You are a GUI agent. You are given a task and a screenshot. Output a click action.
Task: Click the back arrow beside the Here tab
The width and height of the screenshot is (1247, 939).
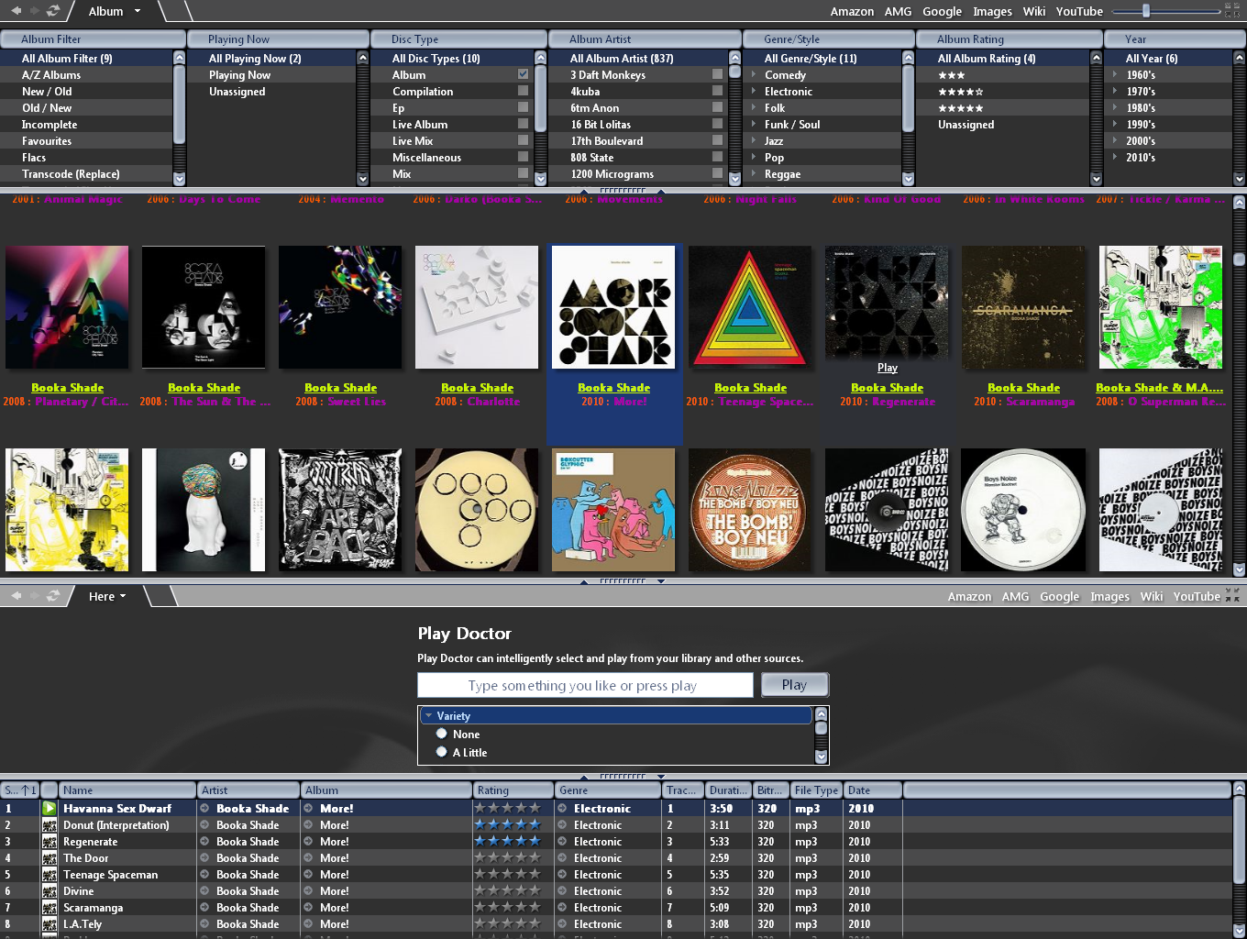click(x=16, y=596)
